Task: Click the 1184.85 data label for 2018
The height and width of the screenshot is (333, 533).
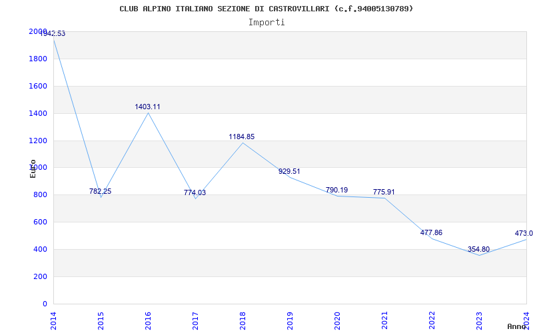Action: [x=242, y=137]
